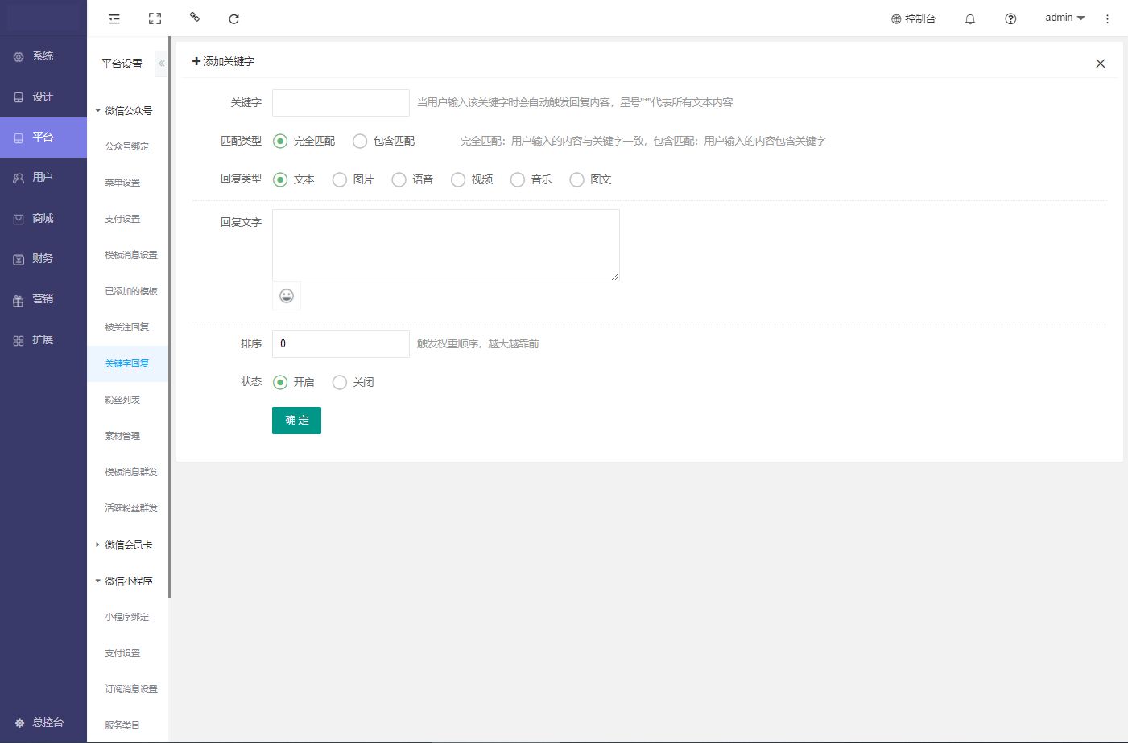Viewport: 1128px width, 743px height.
Task: Close the 添加关键字 dialog
Action: click(x=1100, y=64)
